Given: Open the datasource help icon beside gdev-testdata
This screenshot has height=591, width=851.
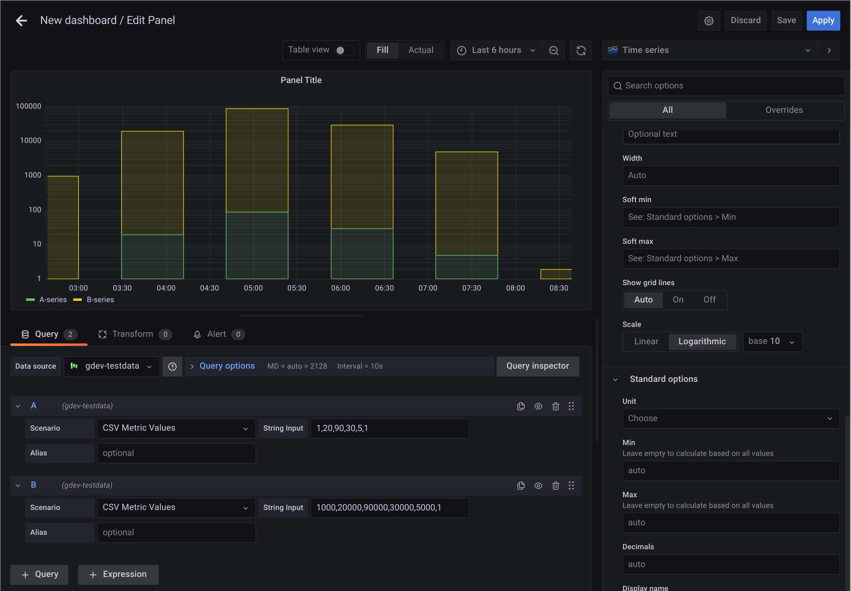Looking at the screenshot, I should click(x=172, y=366).
